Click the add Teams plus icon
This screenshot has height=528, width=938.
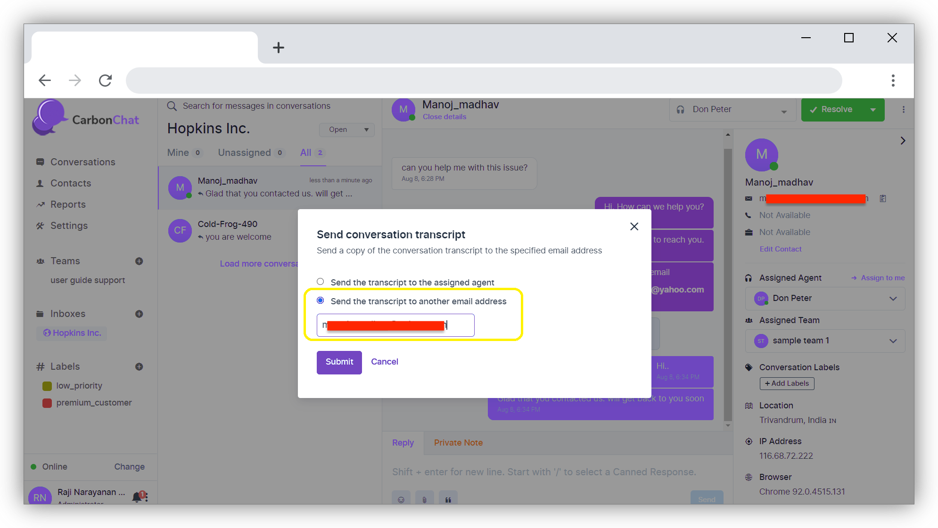[x=139, y=261]
